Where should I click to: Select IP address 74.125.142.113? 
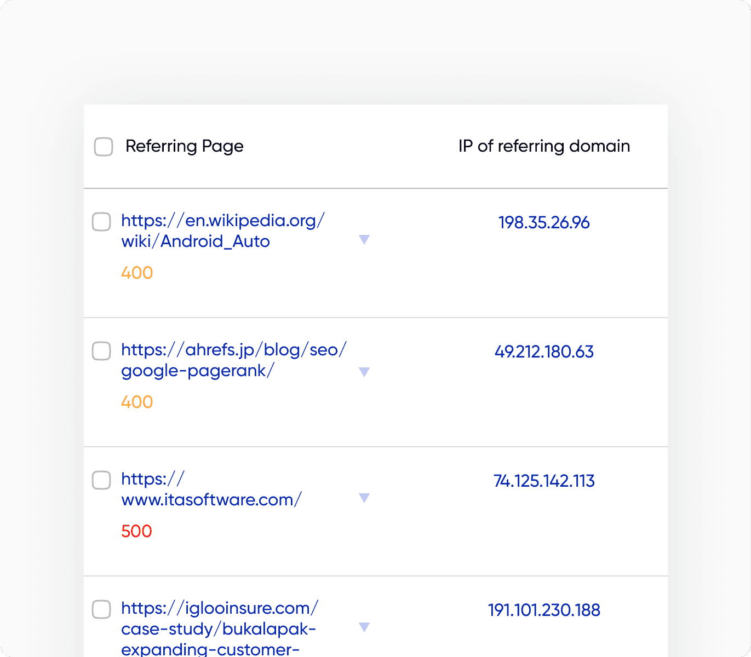(544, 481)
